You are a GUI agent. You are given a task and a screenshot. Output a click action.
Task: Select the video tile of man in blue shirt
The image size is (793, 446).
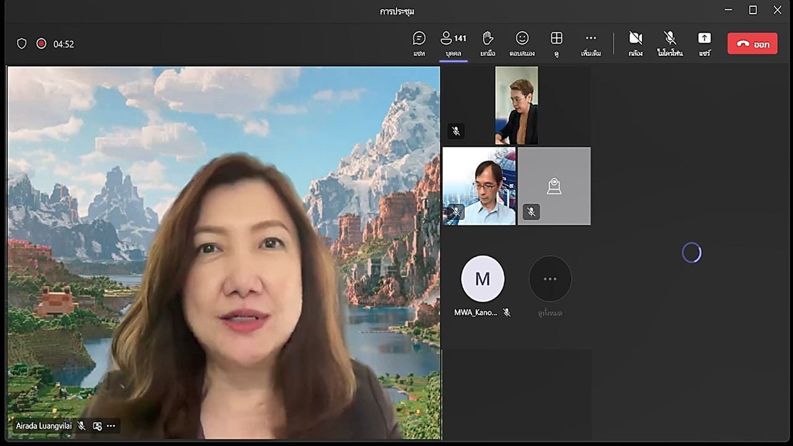pos(479,186)
